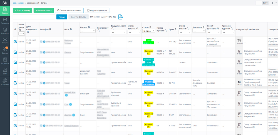The width and height of the screenshot is (278, 135).
Task: Click order number 00538-и
Action: click(161, 94)
